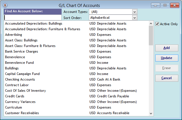The width and height of the screenshot is (182, 120).
Task: Select the Curriculum account
Action: pos(76,107)
